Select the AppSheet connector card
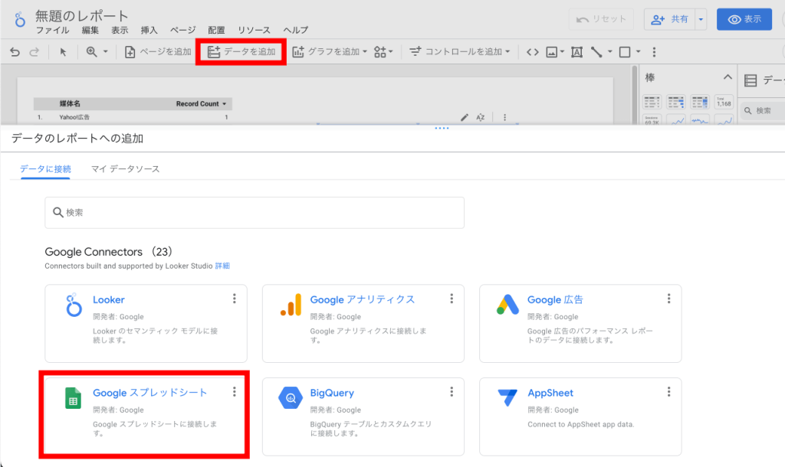This screenshot has height=467, width=785. (580, 416)
